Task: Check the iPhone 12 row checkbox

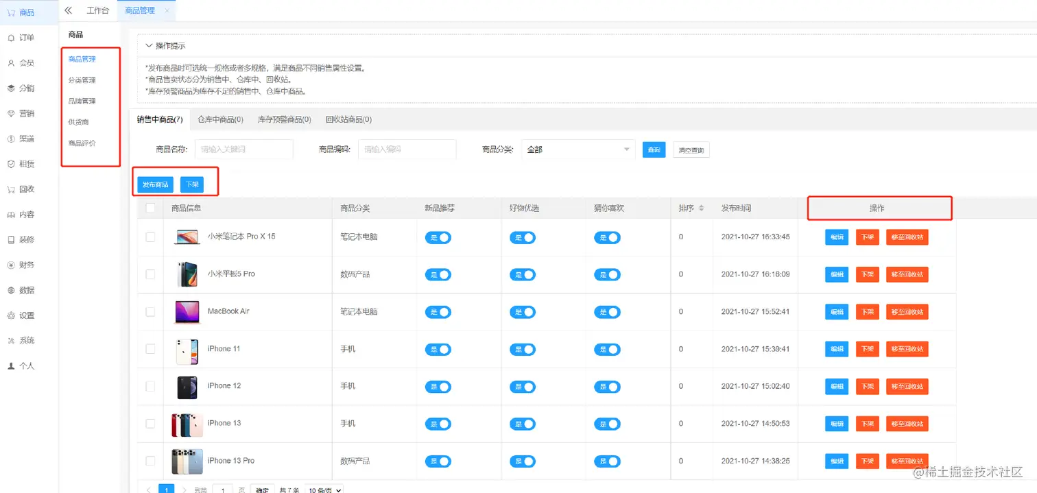Action: (150, 386)
